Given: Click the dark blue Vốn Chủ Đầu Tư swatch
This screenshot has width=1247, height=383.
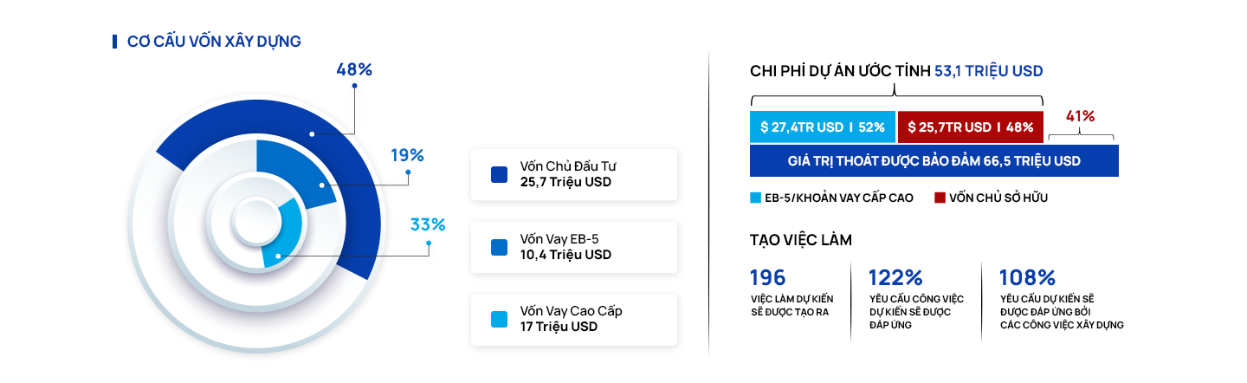Looking at the screenshot, I should click(x=499, y=175).
